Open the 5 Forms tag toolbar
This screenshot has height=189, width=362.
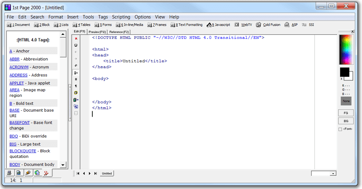point(103,25)
